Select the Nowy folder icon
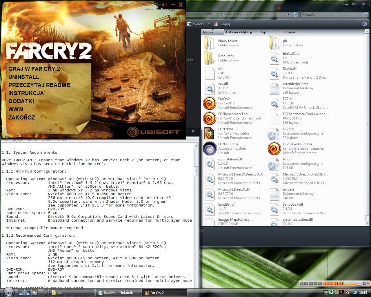Image resolution: width=371 pixels, height=297 pixels. [210, 43]
